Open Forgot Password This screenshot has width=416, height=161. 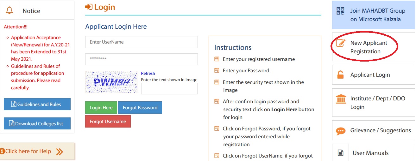[x=140, y=108]
